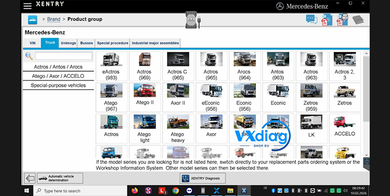Screen dimensions: 390x196
Task: Select the Actros tile without model number
Action: pyautogui.click(x=111, y=128)
